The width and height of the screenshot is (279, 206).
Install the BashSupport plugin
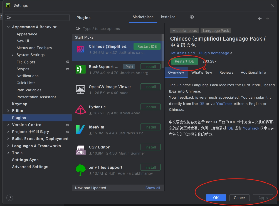[151, 67]
